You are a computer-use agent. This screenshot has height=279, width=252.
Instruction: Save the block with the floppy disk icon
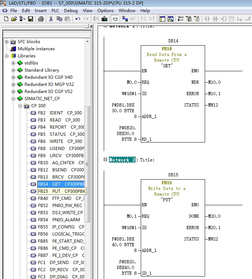(31, 19)
